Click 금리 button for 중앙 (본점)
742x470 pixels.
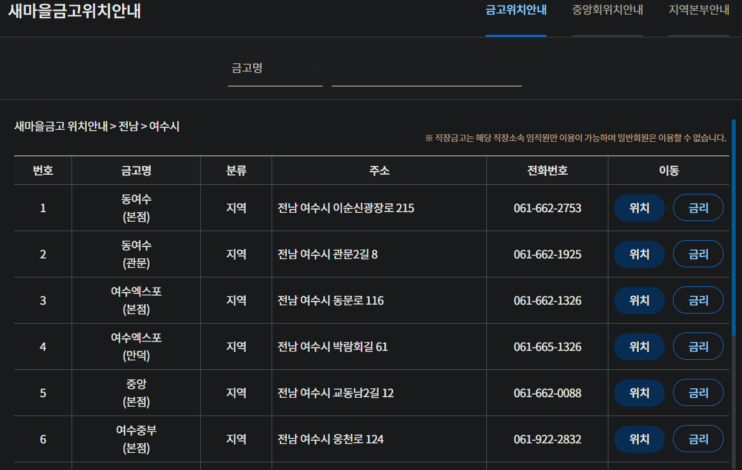tap(698, 393)
